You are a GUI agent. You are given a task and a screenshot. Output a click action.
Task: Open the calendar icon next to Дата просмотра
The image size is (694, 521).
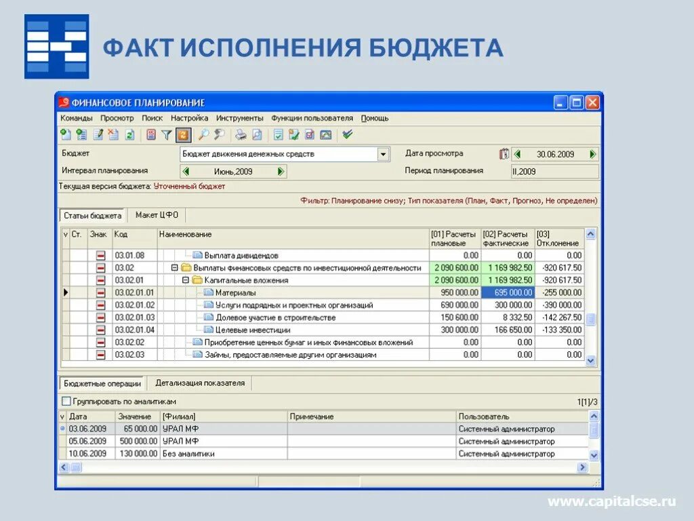(503, 154)
